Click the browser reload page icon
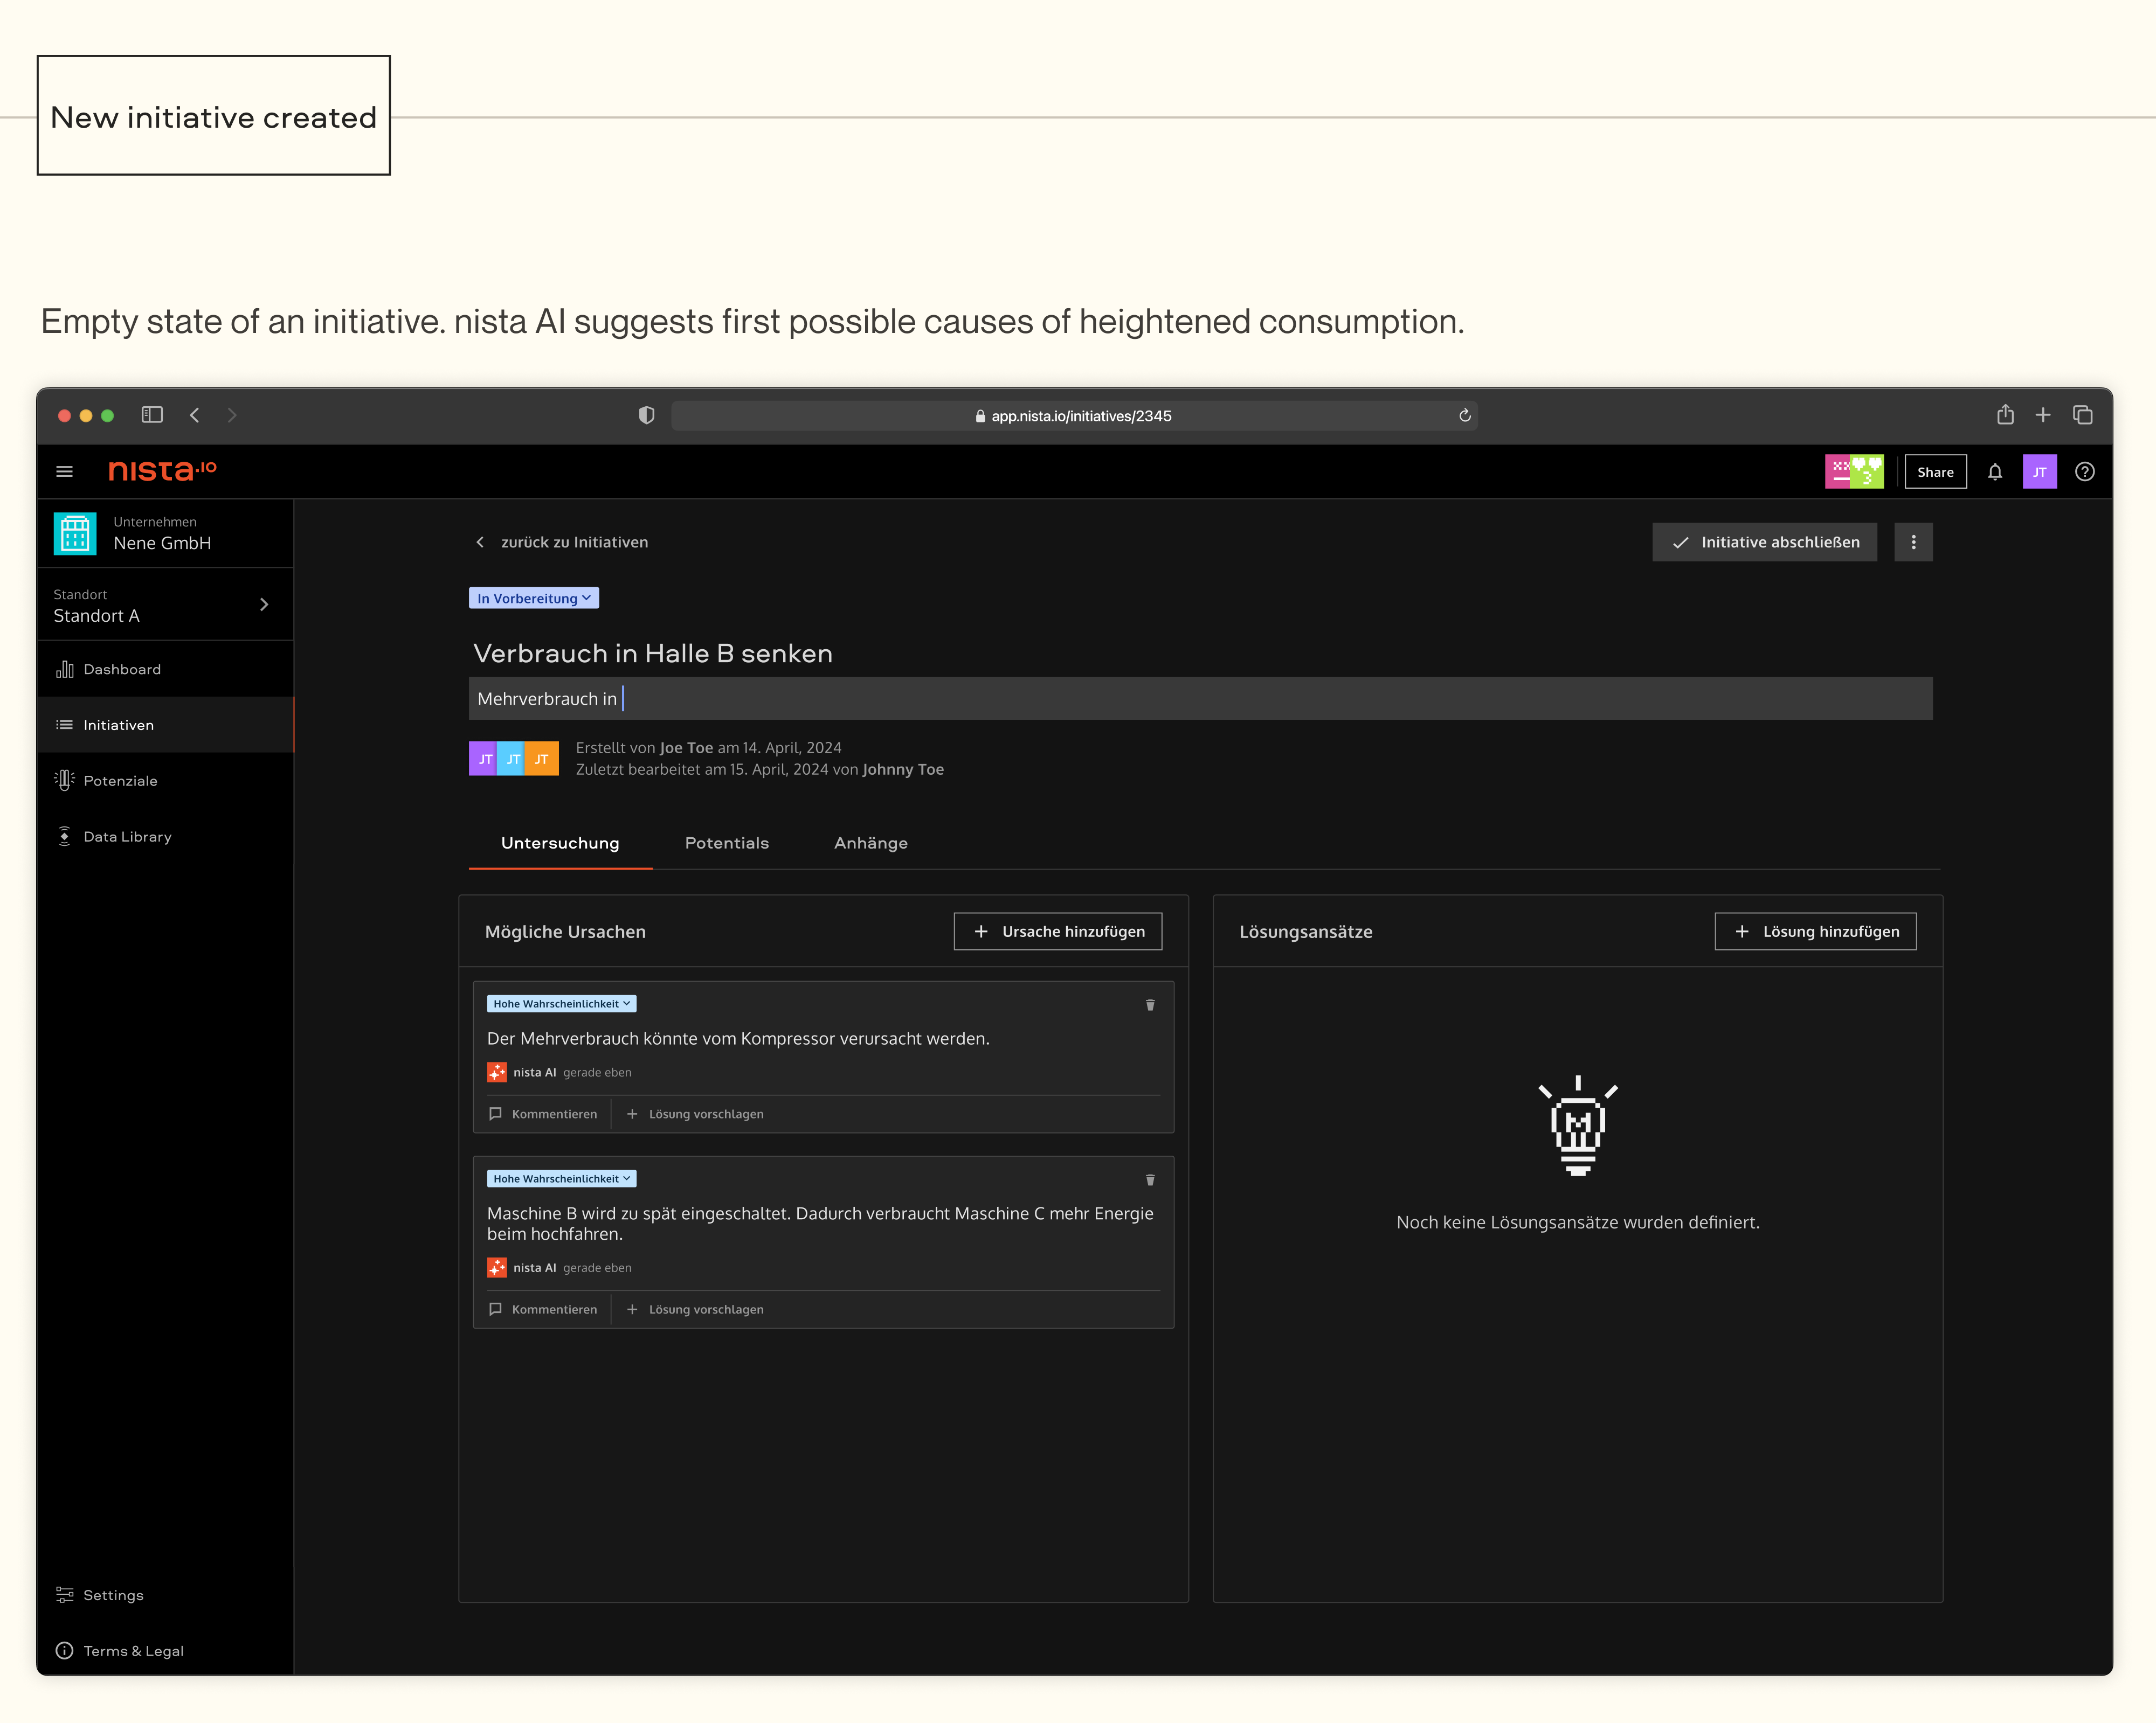2156x1723 pixels. coord(1464,416)
